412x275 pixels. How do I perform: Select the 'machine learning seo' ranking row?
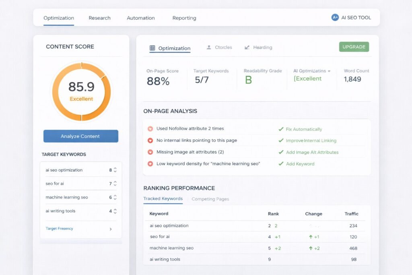pos(171,248)
